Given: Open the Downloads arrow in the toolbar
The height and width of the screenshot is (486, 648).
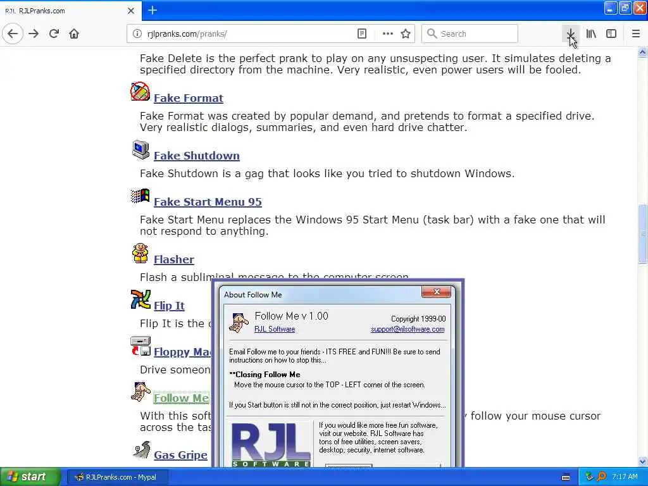Looking at the screenshot, I should (570, 34).
